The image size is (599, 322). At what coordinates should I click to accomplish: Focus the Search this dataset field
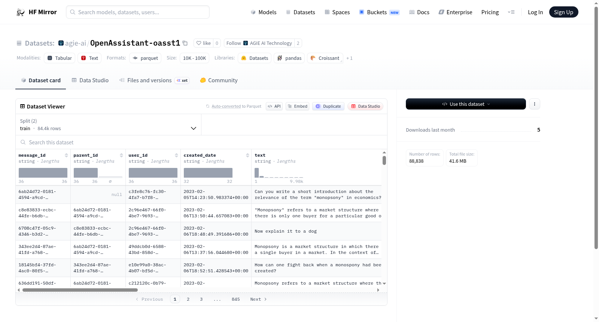coord(201,142)
